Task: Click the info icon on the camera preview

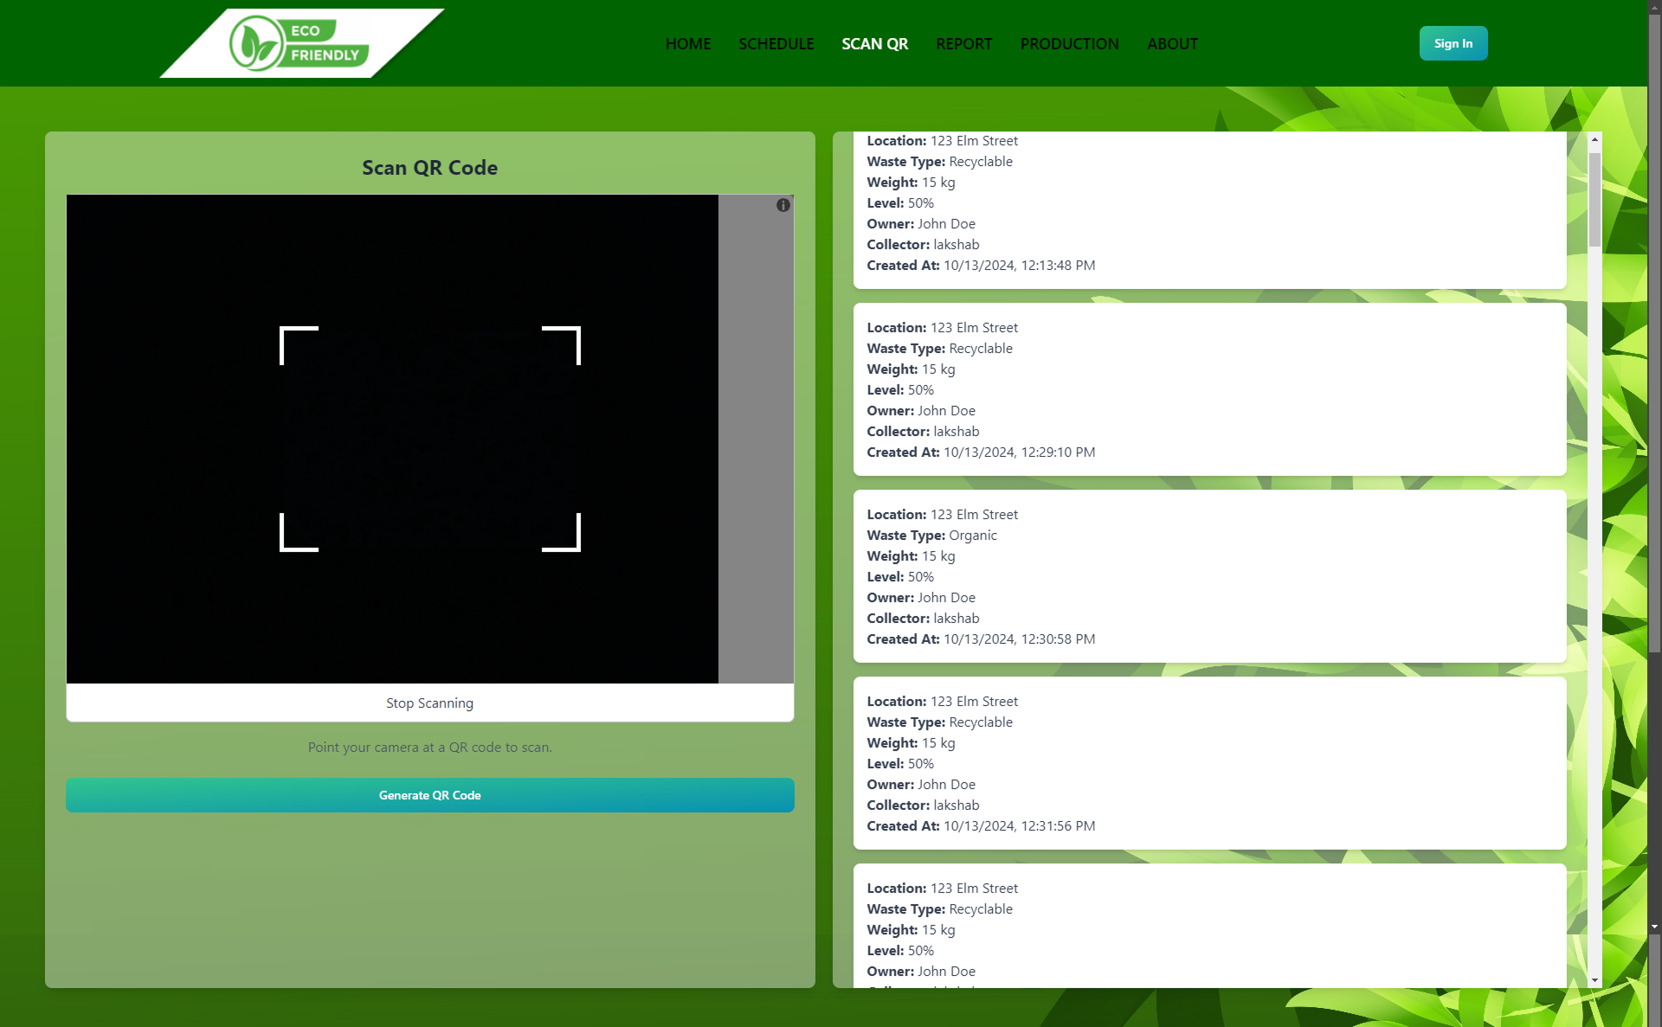Action: click(x=782, y=205)
